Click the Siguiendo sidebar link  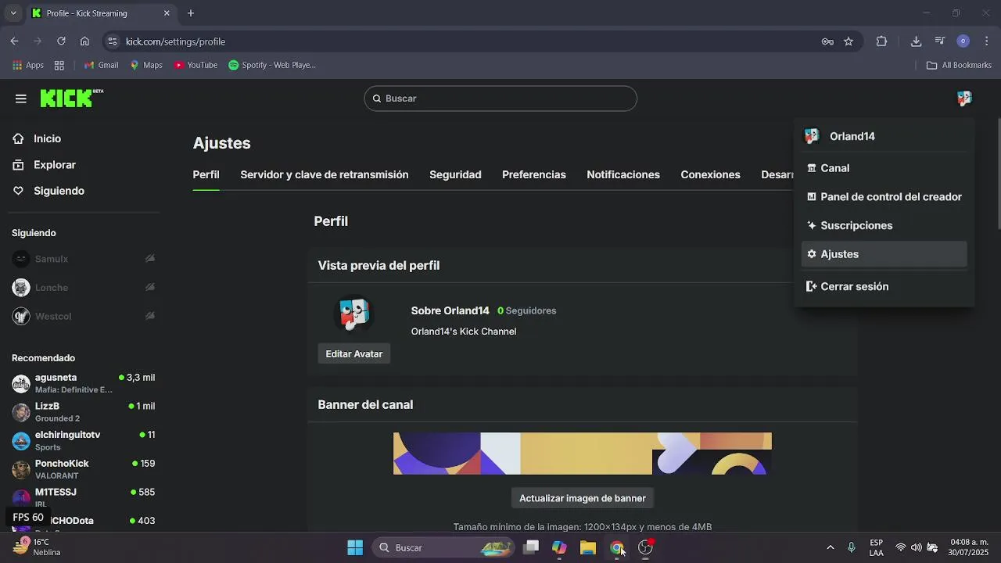pos(59,191)
